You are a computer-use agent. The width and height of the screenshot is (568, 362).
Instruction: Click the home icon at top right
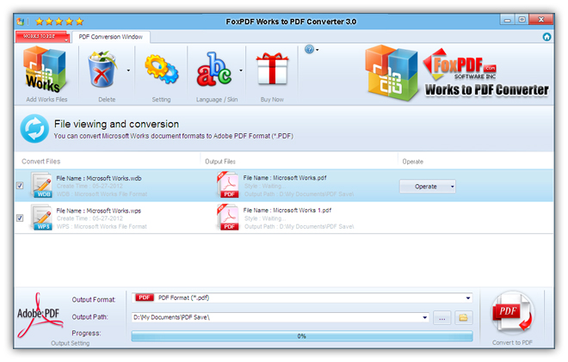[546, 37]
